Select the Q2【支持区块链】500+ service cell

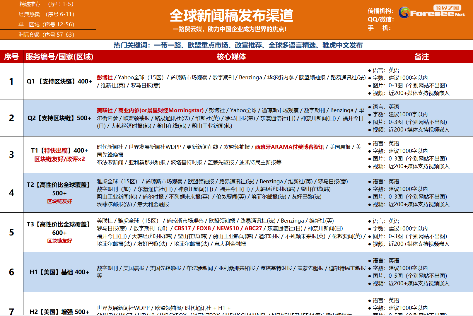point(59,118)
